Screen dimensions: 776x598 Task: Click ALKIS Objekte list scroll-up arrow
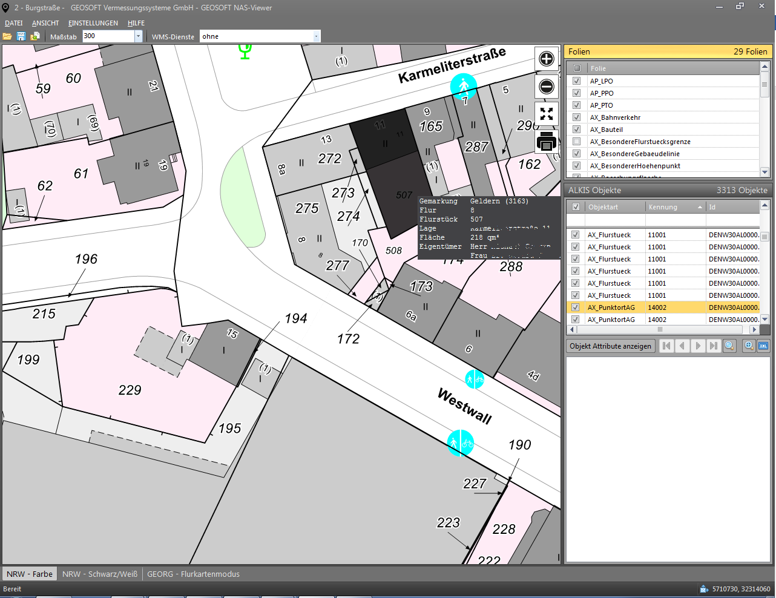(x=764, y=206)
